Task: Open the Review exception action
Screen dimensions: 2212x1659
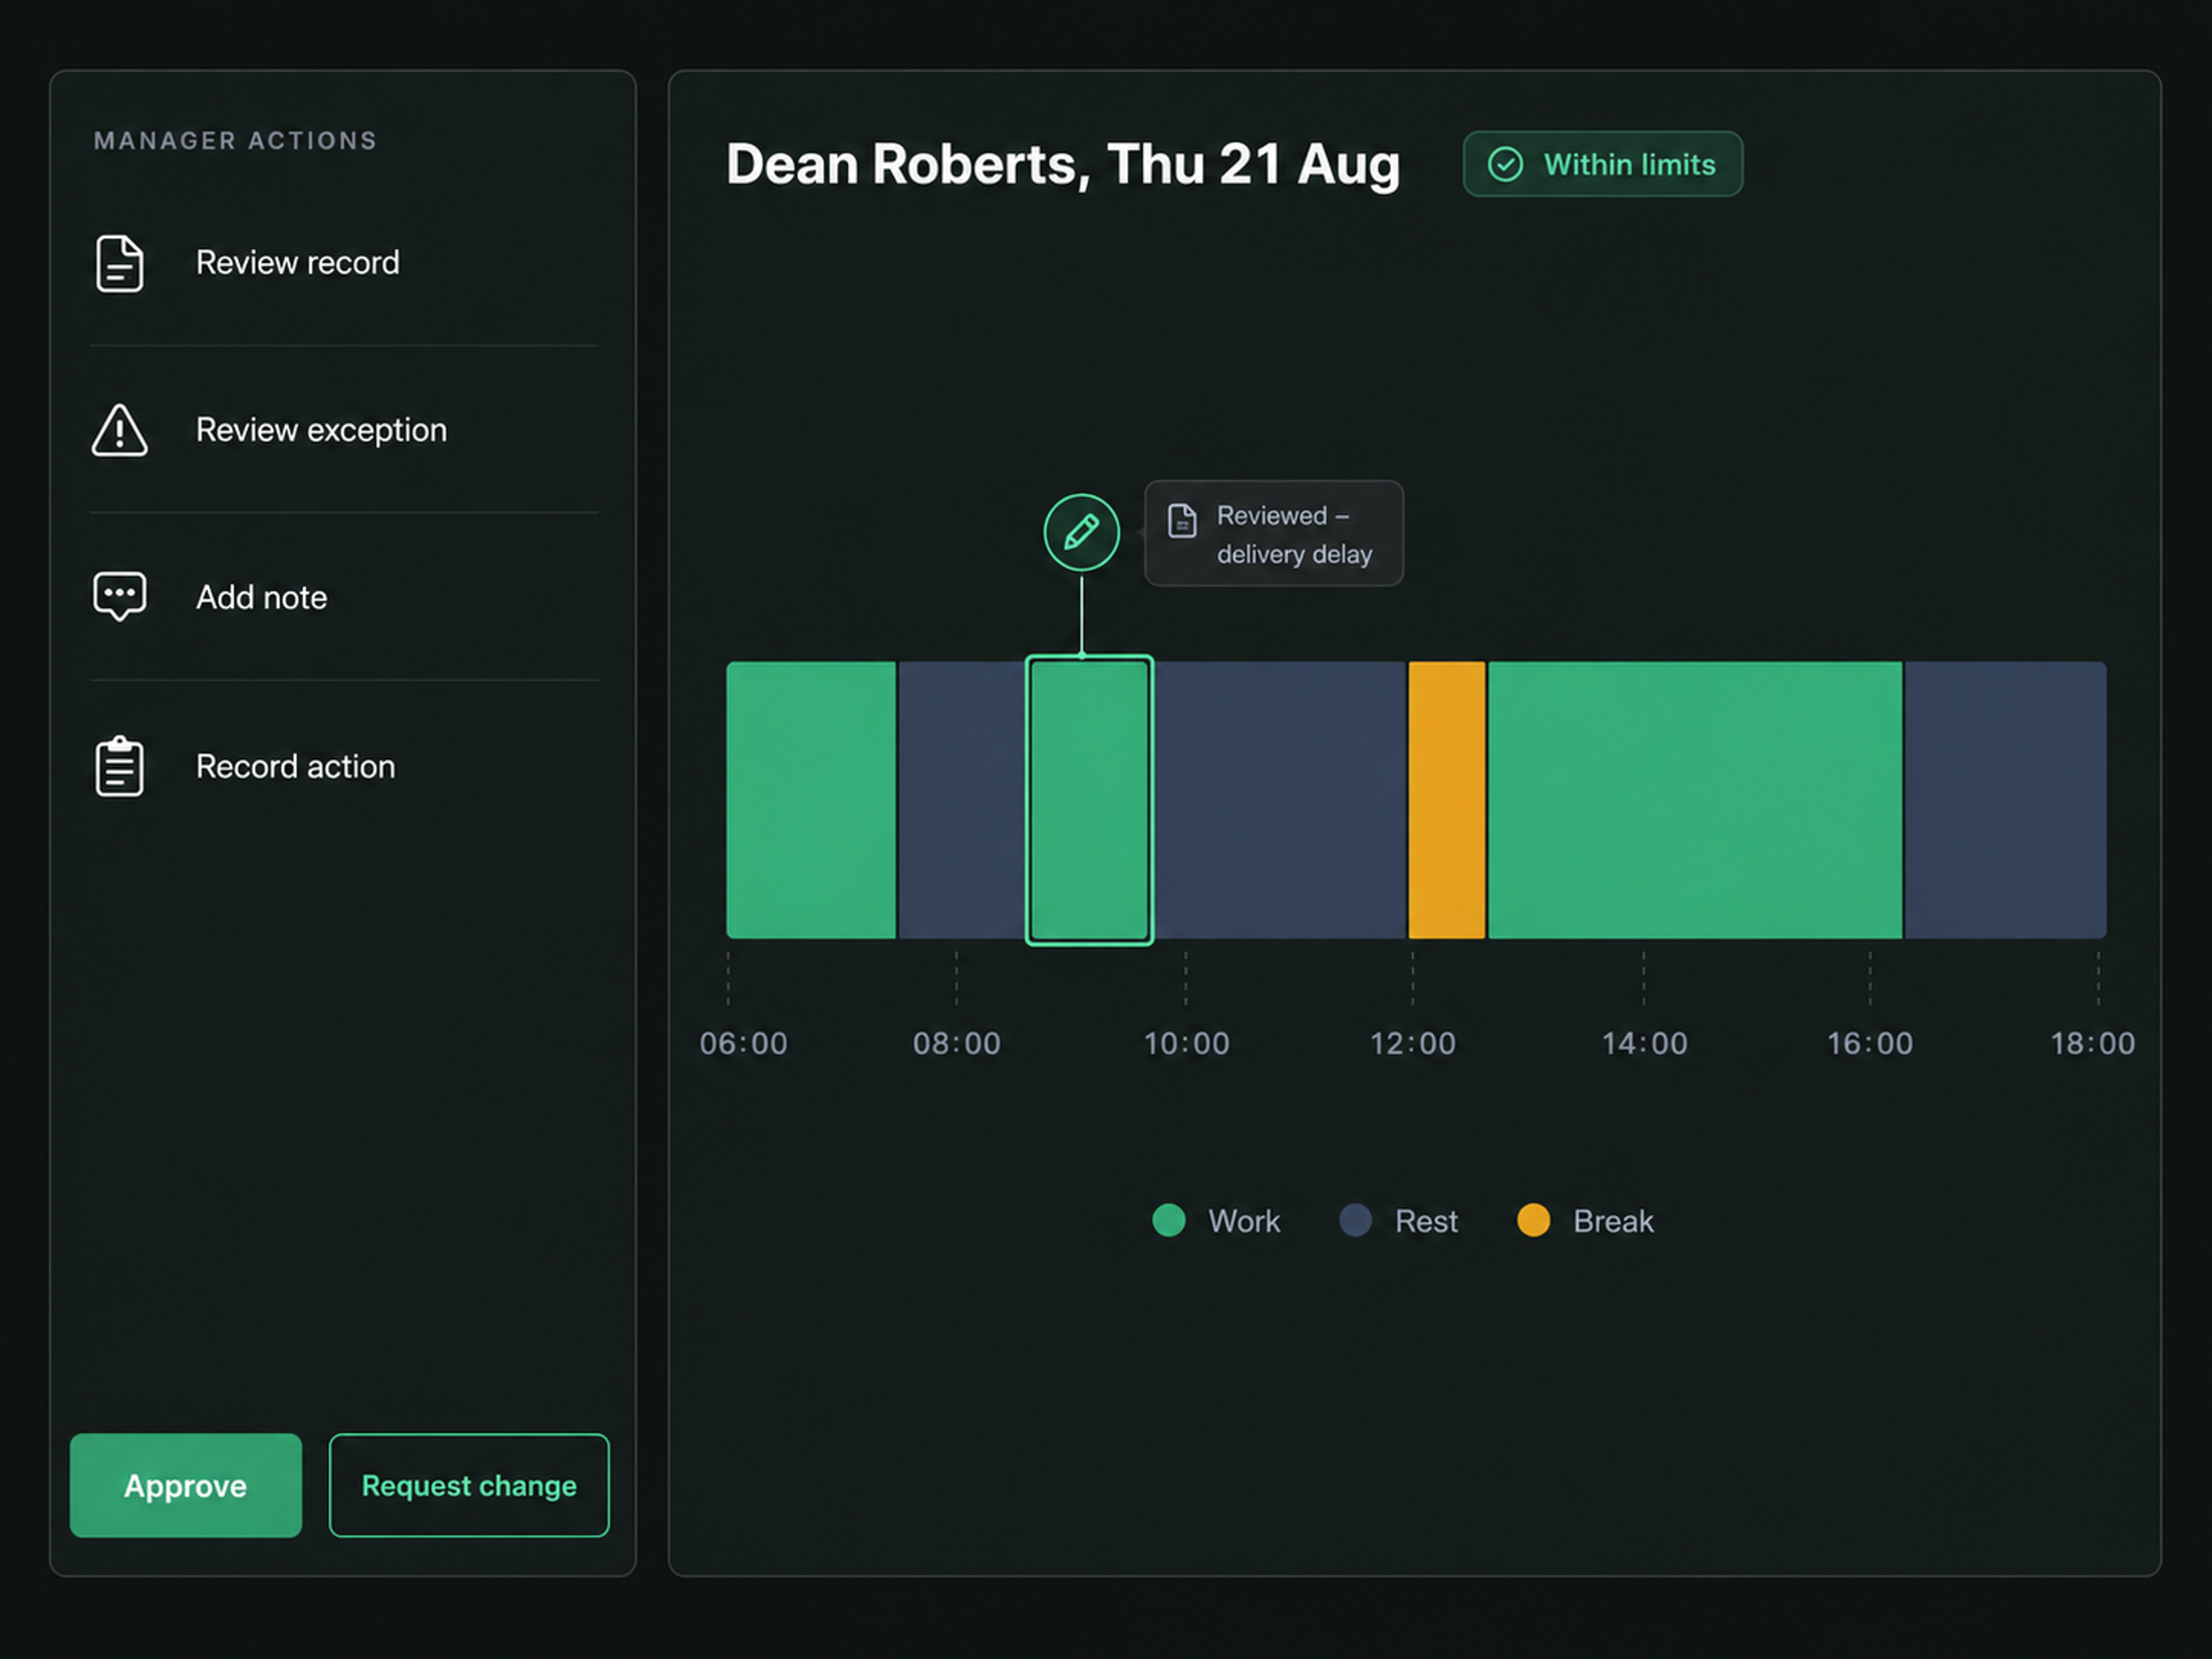Action: (344, 430)
